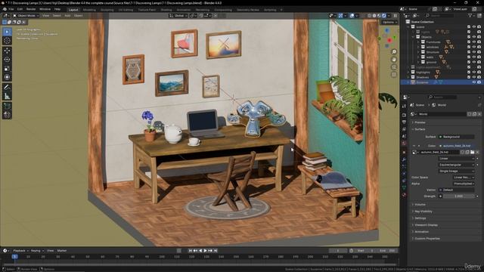
Task: Toggle render camera icon for walls collection
Action: coord(479,57)
